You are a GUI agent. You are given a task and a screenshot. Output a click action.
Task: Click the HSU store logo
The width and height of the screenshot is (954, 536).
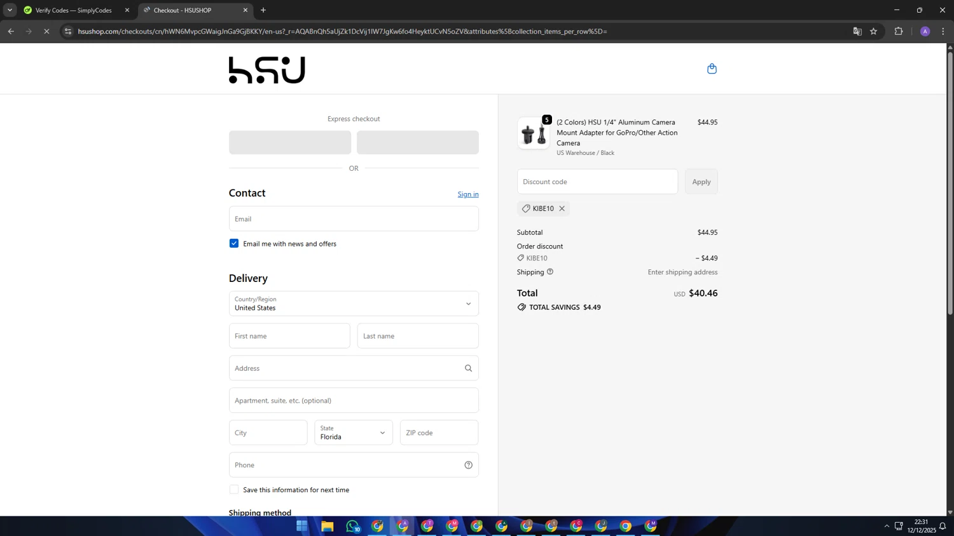click(267, 70)
